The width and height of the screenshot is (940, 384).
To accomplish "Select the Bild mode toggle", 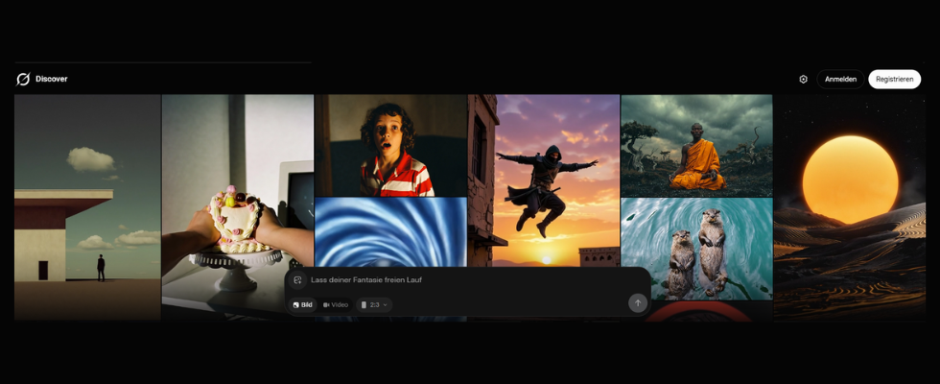I will 303,304.
